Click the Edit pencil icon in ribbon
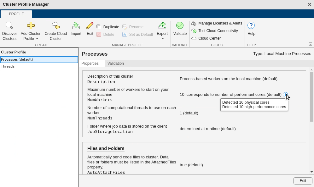The height and width of the screenshot is (187, 314). (x=90, y=25)
